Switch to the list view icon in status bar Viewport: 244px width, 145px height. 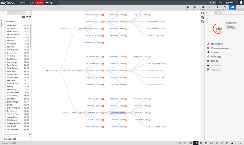click(x=191, y=143)
